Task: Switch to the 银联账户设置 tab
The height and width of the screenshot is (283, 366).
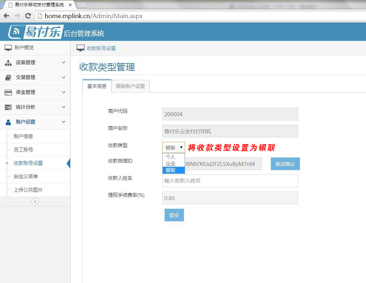Action: tap(130, 85)
